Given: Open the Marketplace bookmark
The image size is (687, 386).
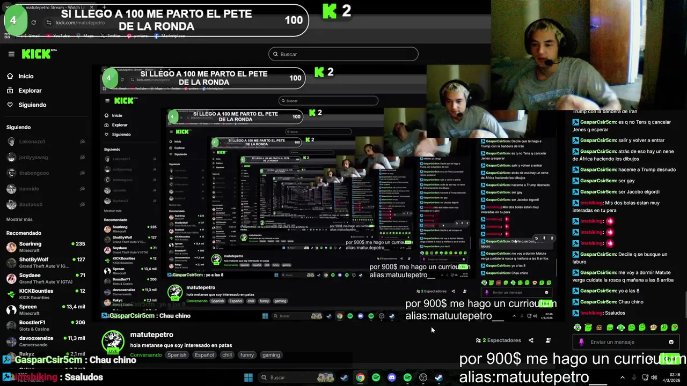Looking at the screenshot, I should tap(169, 36).
